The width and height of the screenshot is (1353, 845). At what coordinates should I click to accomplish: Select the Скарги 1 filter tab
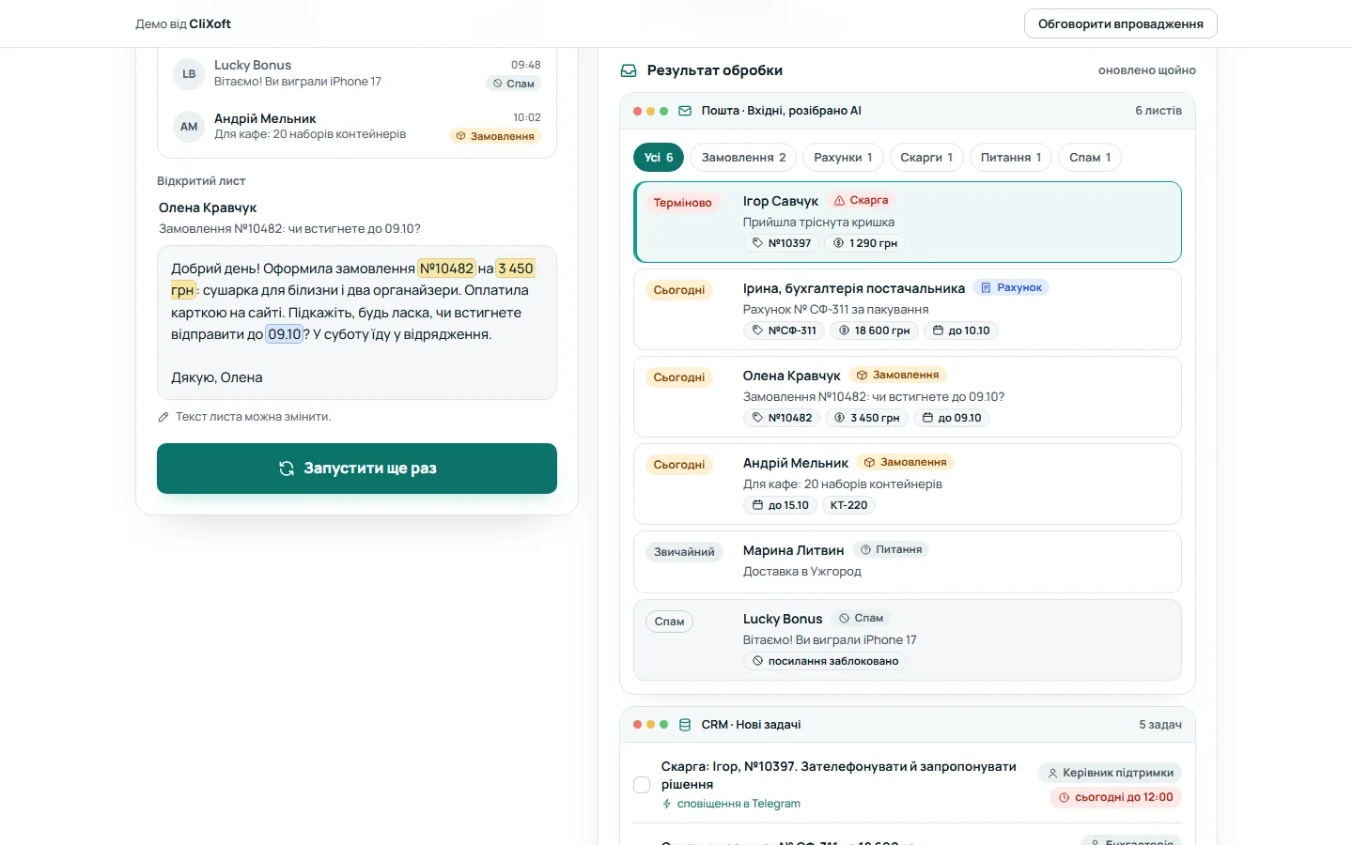(926, 158)
